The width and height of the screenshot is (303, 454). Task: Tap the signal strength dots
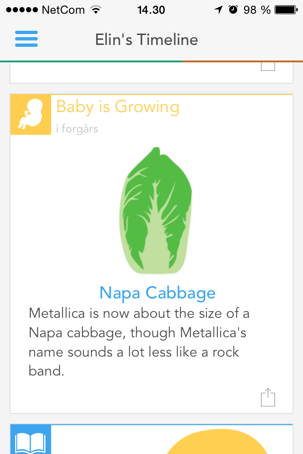(x=22, y=9)
